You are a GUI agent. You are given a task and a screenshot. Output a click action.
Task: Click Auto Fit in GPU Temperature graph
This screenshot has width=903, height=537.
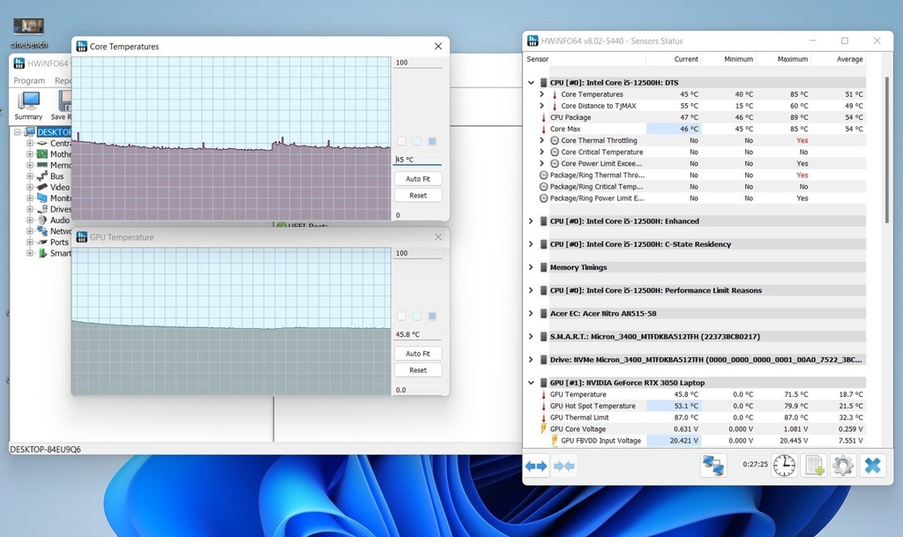(417, 354)
